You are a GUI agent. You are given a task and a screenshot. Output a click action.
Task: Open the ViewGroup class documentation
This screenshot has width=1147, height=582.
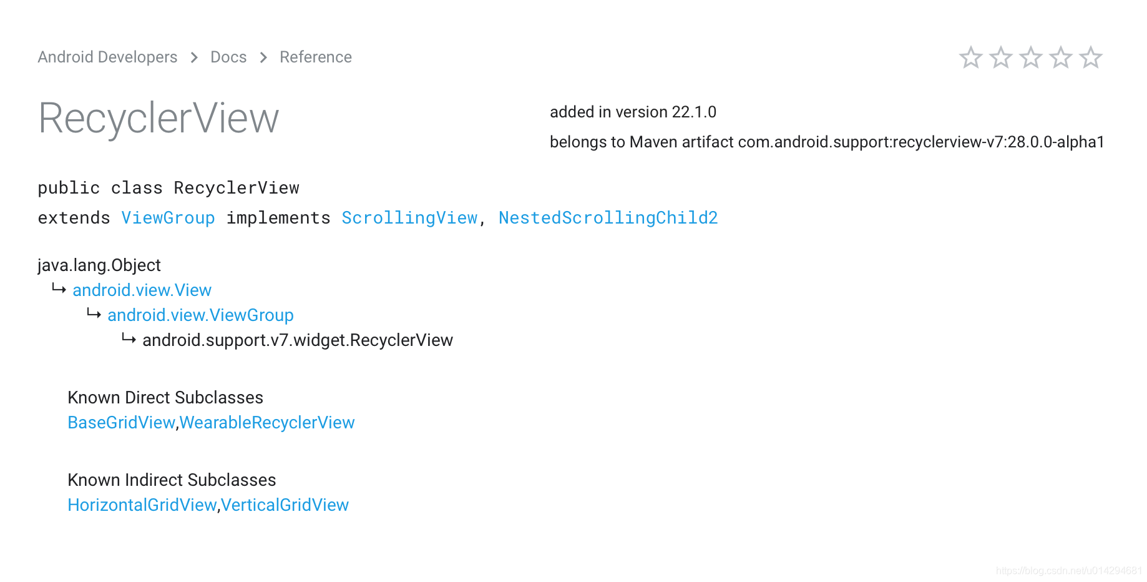(167, 218)
